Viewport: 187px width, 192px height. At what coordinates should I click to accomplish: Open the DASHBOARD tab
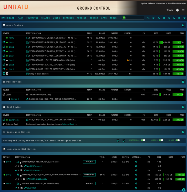coord(8,18)
